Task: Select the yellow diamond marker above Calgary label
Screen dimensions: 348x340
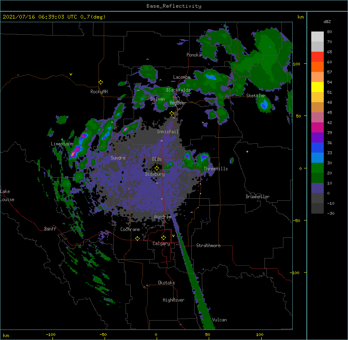Action: click(x=164, y=238)
